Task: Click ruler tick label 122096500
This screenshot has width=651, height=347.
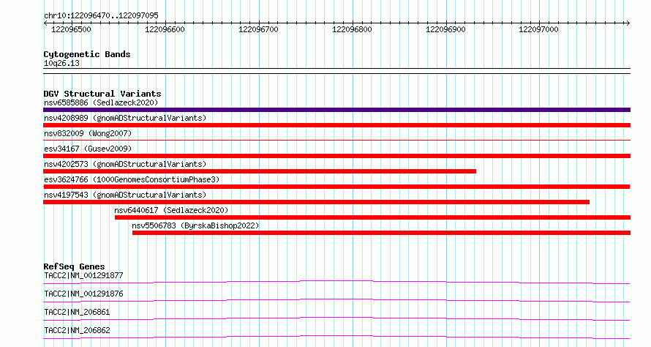Action: coord(71,29)
